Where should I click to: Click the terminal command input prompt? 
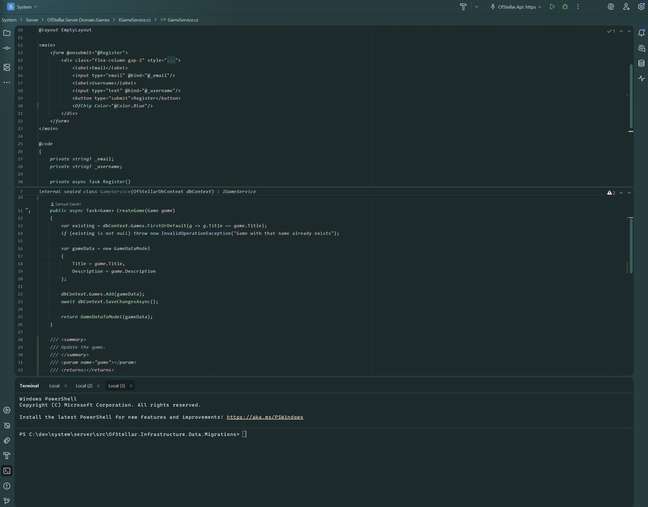pos(244,434)
